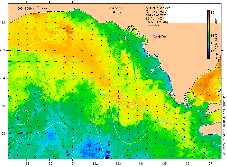Click the 22 value on color scale
The image size is (227, 167).
tap(212, 12)
